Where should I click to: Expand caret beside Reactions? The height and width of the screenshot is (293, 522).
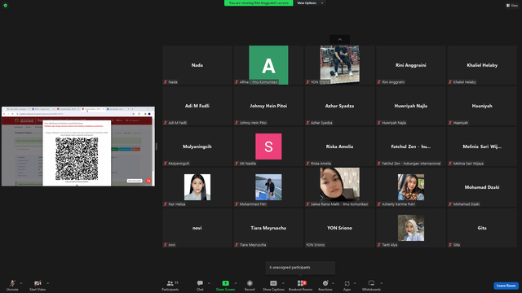point(333,283)
